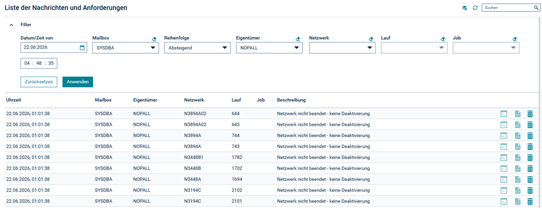Delete the N3448A run 1694 message
Viewport: 542px width, 208px height.
pyautogui.click(x=530, y=180)
